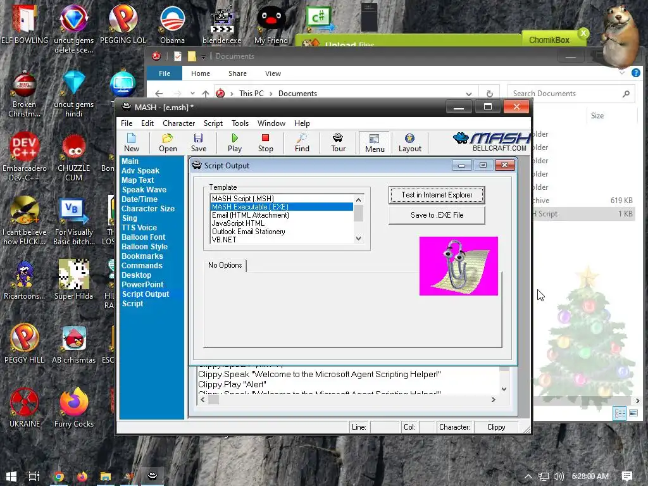Open PowerPoint in the sidebar
Image resolution: width=648 pixels, height=486 pixels.
(142, 285)
